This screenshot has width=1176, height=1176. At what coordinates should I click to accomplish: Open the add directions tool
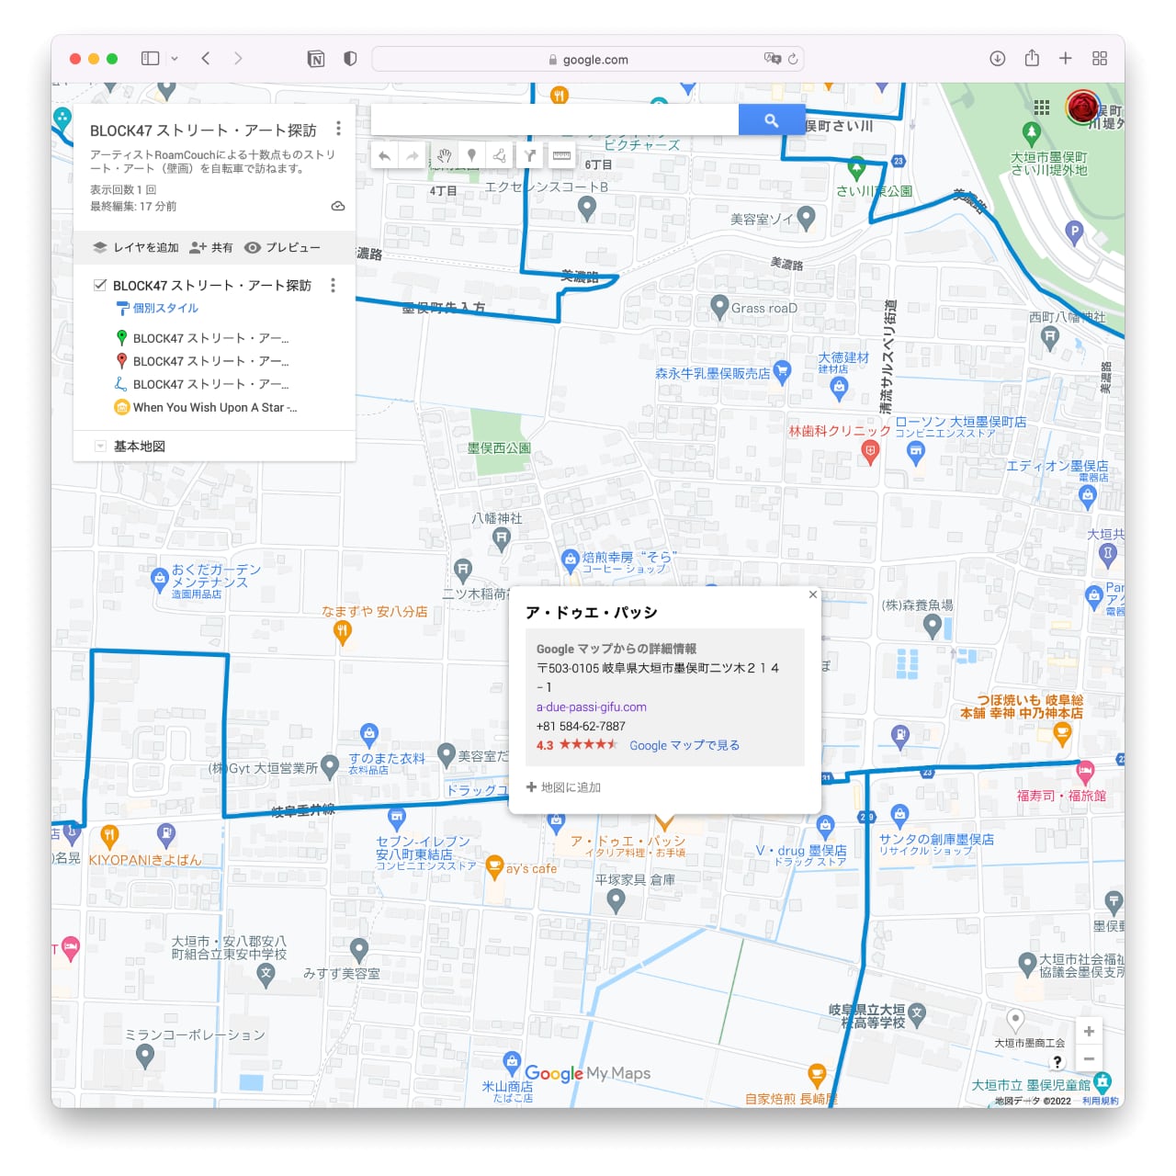click(x=530, y=156)
